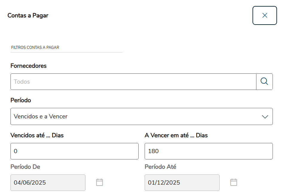This screenshot has height=196, width=283.
Task: Open the Período De calendar picker
Action: [100, 182]
